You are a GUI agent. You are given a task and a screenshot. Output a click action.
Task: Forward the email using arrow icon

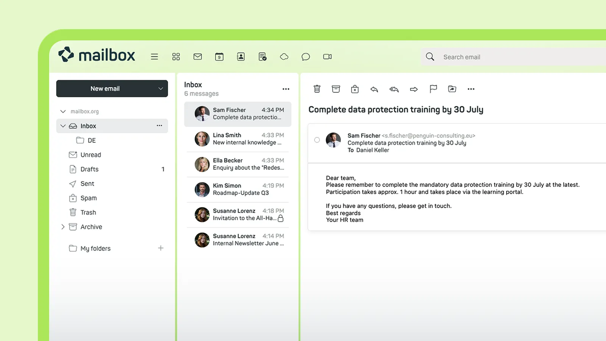click(x=414, y=89)
